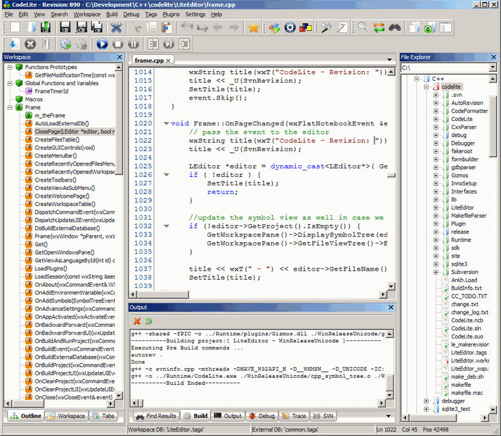Click the blue floppy Save icon

pos(65,27)
